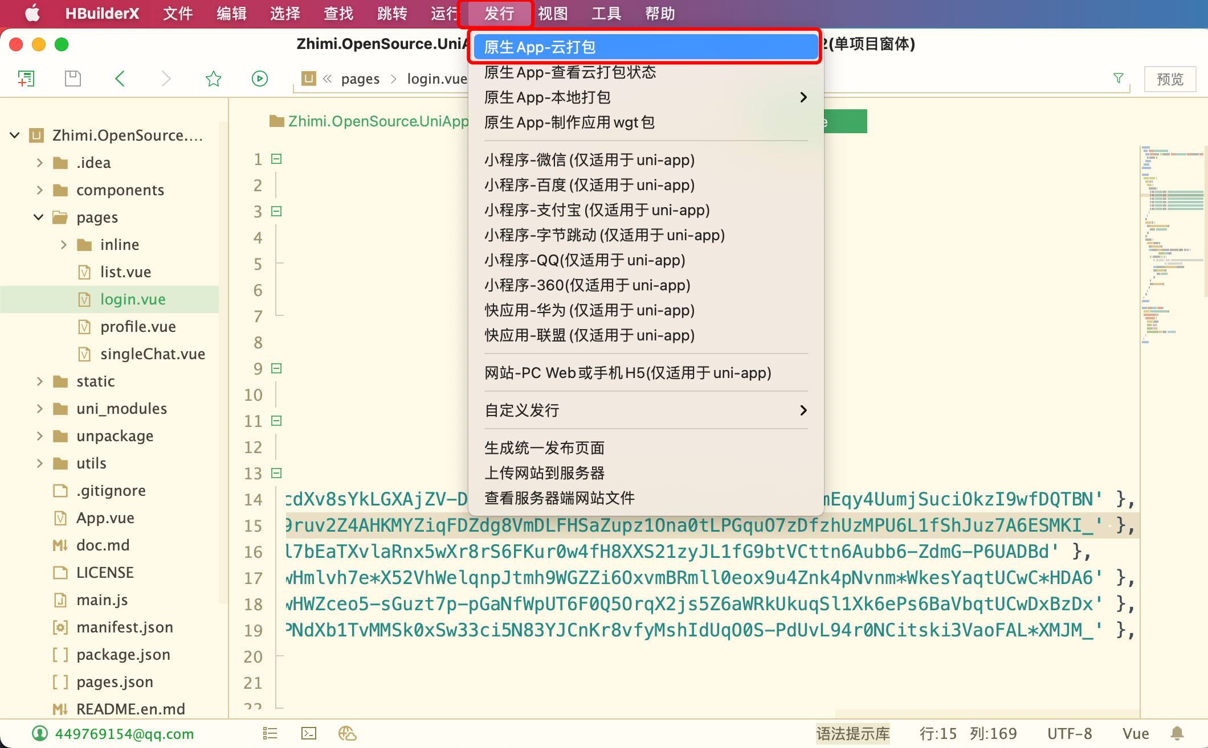Open the terminal icon in status bar
Image resolution: width=1208 pixels, height=748 pixels.
click(x=308, y=733)
